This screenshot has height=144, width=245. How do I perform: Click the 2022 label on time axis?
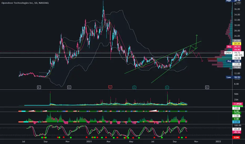tap(218, 141)
